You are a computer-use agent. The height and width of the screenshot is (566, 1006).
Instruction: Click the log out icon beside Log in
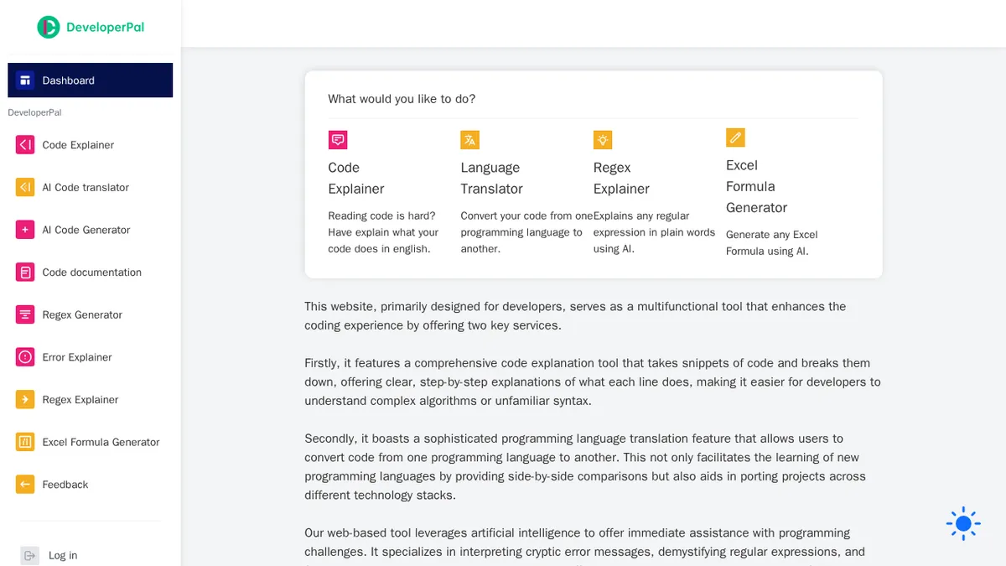[29, 555]
